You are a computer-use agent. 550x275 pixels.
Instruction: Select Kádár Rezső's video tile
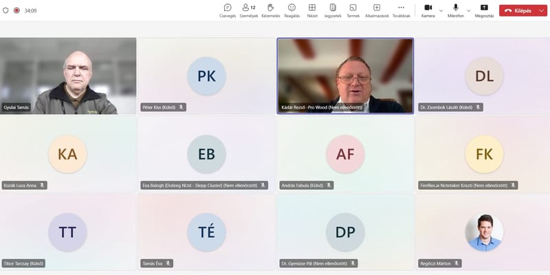[x=346, y=76]
